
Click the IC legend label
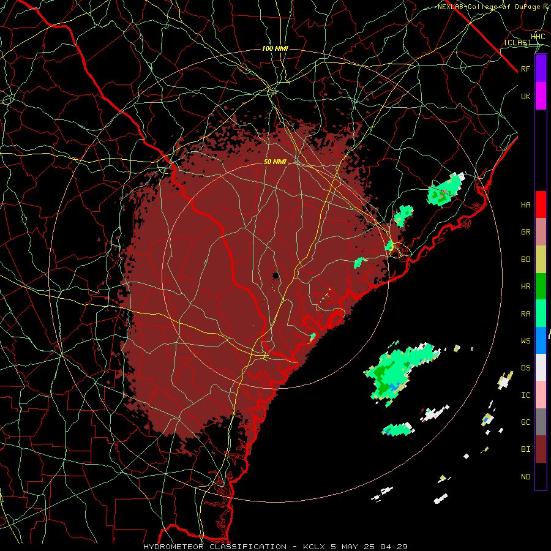[526, 395]
